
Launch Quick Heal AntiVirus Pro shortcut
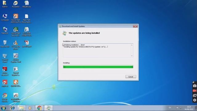16,18
